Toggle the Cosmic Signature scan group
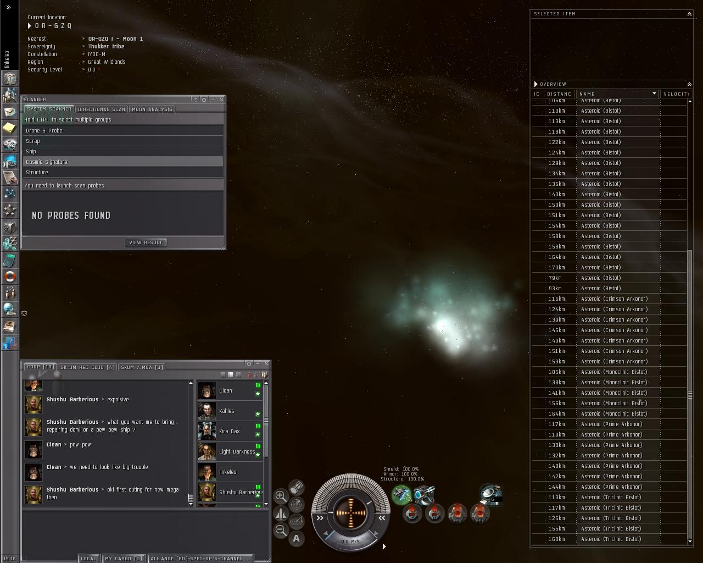The width and height of the screenshot is (703, 563). (x=123, y=162)
